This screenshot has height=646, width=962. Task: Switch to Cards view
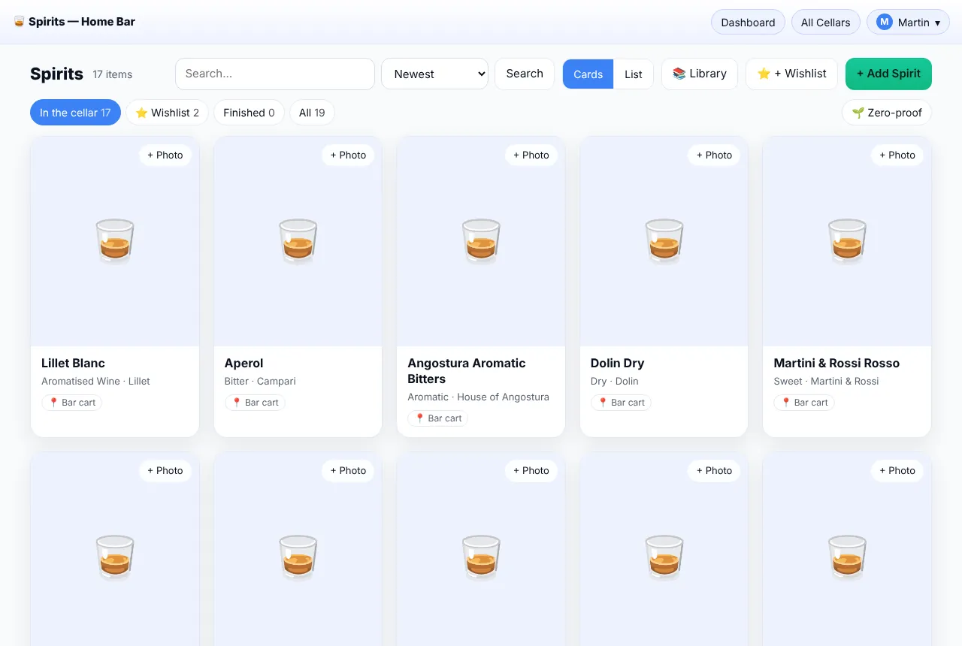[x=588, y=74]
